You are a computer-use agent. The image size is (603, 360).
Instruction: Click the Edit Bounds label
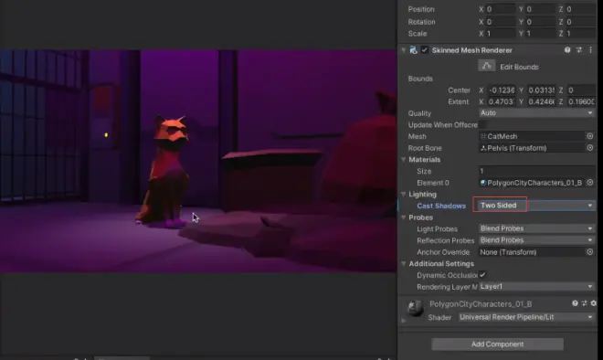pos(519,67)
